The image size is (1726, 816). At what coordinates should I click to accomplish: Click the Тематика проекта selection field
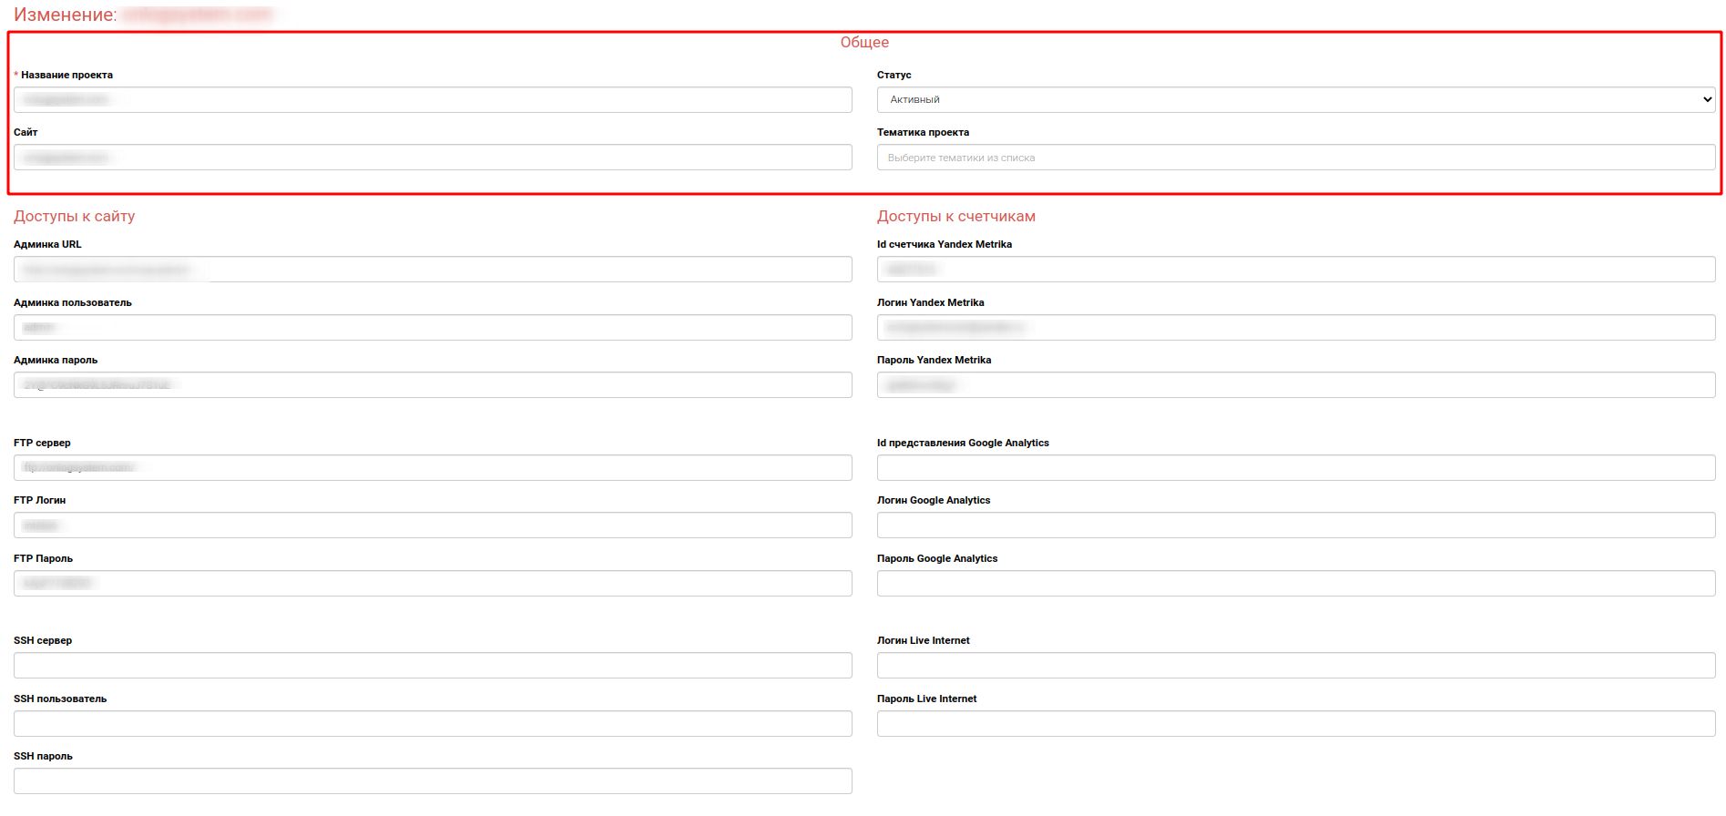tap(1295, 158)
